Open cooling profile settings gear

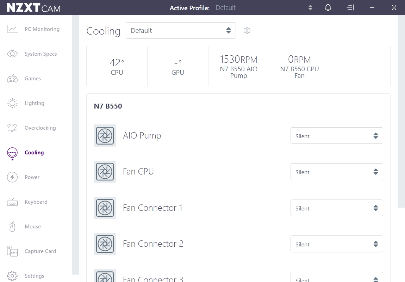click(247, 31)
